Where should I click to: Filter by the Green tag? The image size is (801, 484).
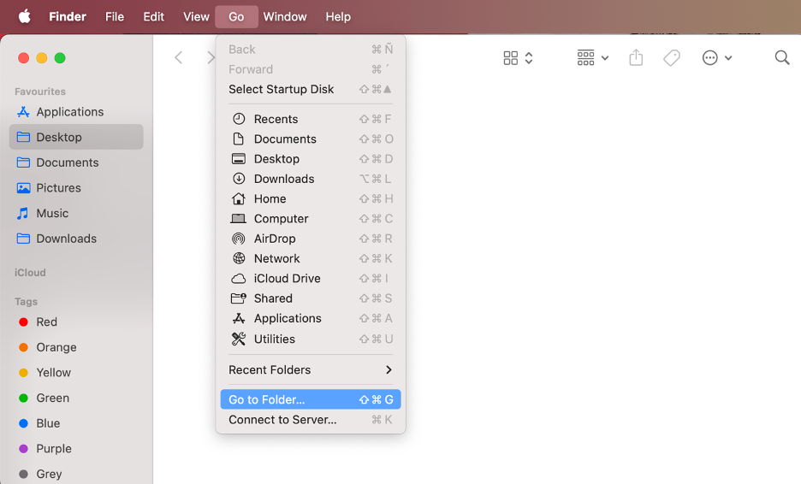(76, 398)
